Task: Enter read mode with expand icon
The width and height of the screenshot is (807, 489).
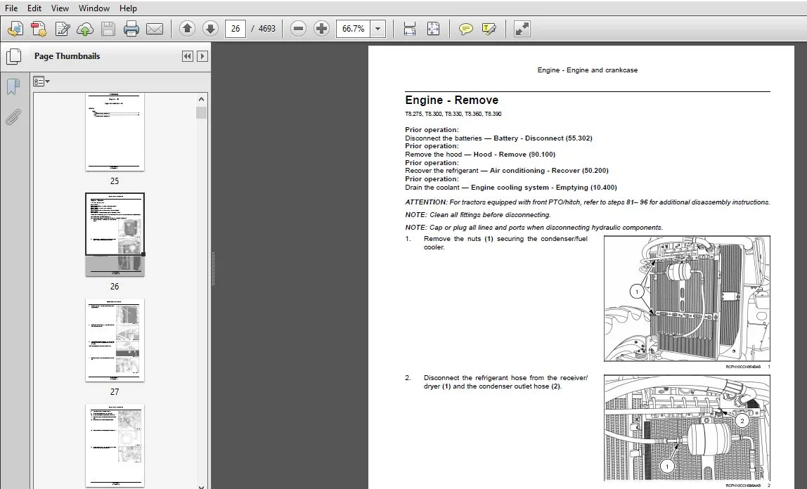Action: pos(522,29)
